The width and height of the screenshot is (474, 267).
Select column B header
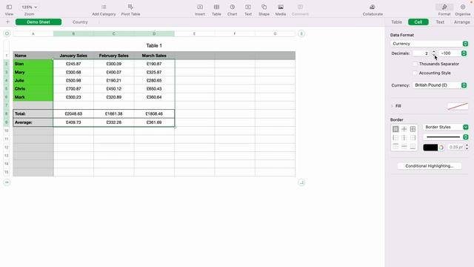click(73, 33)
